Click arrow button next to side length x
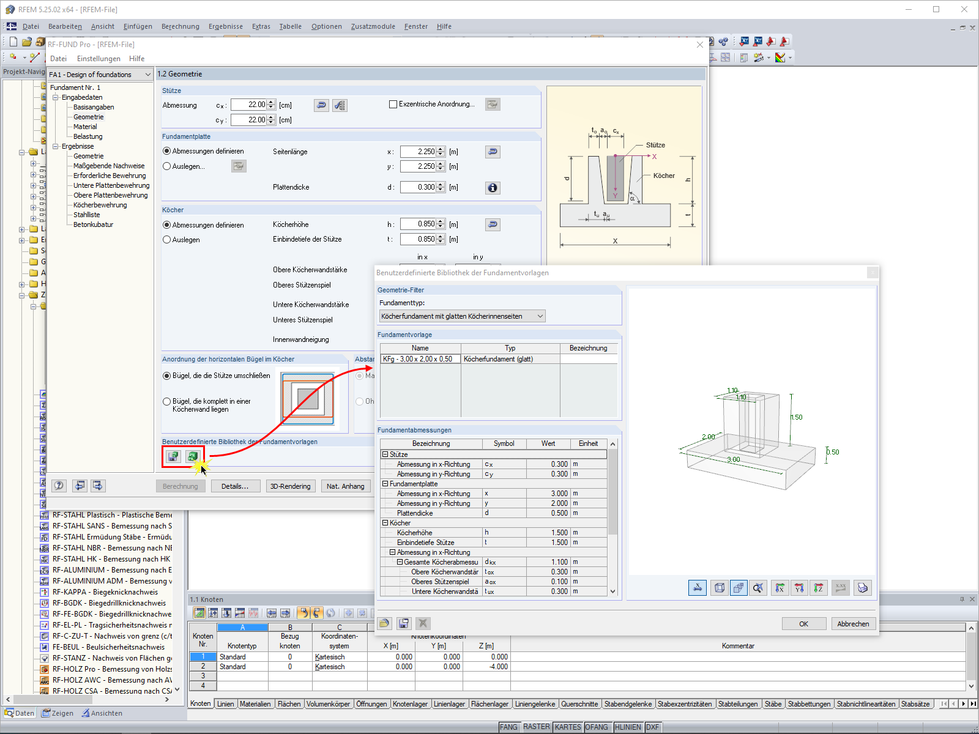The height and width of the screenshot is (734, 979). point(493,152)
